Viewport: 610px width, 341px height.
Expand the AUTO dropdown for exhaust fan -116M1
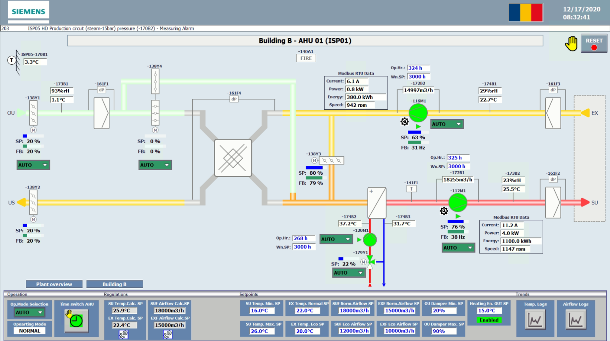pos(446,124)
